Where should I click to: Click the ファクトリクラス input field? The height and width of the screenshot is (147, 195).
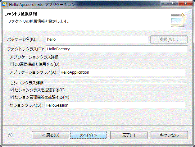click(117, 49)
